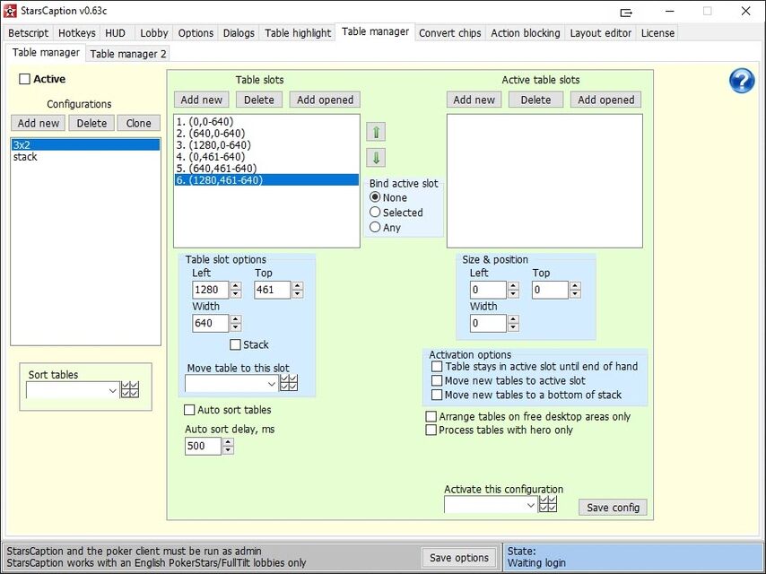766x574 pixels.
Task: Click Delete under Table slots
Action: (x=259, y=100)
